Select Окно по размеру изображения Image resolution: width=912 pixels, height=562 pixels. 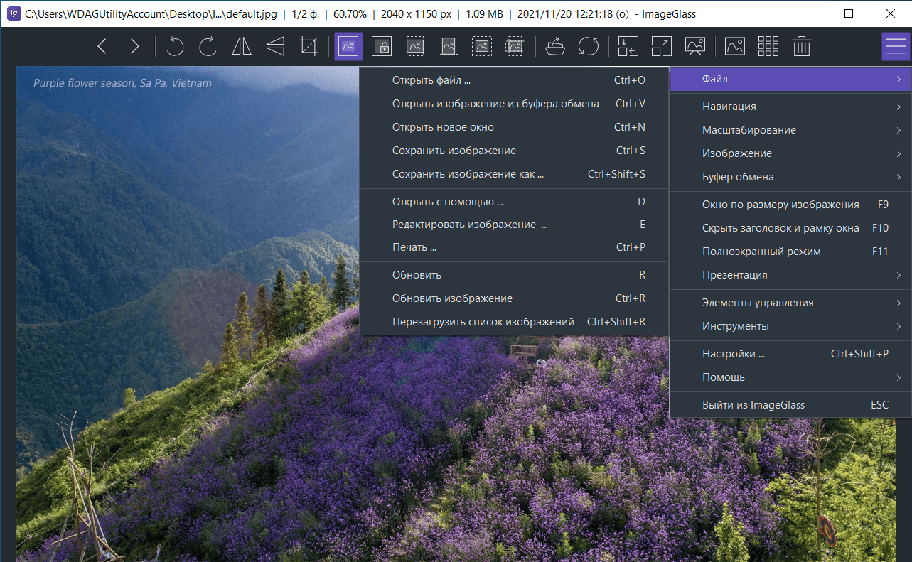pyautogui.click(x=790, y=205)
